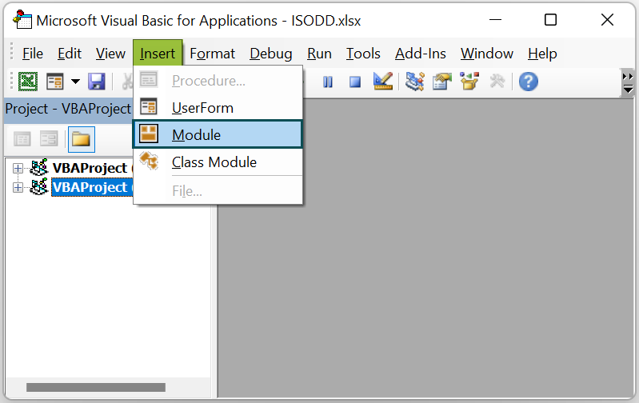
Task: Click the Class Module icon in Insert menu
Action: (150, 161)
